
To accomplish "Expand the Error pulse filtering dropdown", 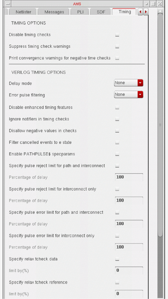I will [x=129, y=95].
